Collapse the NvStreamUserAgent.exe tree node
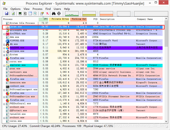 [x=4, y=90]
